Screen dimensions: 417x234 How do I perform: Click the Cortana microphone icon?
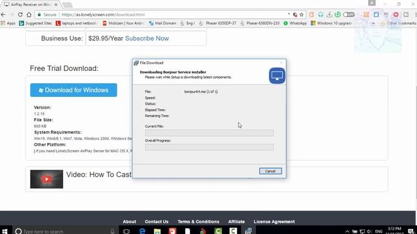(x=113, y=231)
